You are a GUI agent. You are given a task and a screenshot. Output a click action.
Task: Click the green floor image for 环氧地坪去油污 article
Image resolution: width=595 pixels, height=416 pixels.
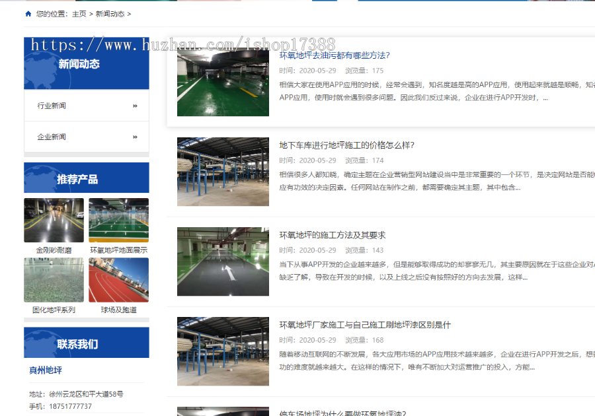click(223, 82)
